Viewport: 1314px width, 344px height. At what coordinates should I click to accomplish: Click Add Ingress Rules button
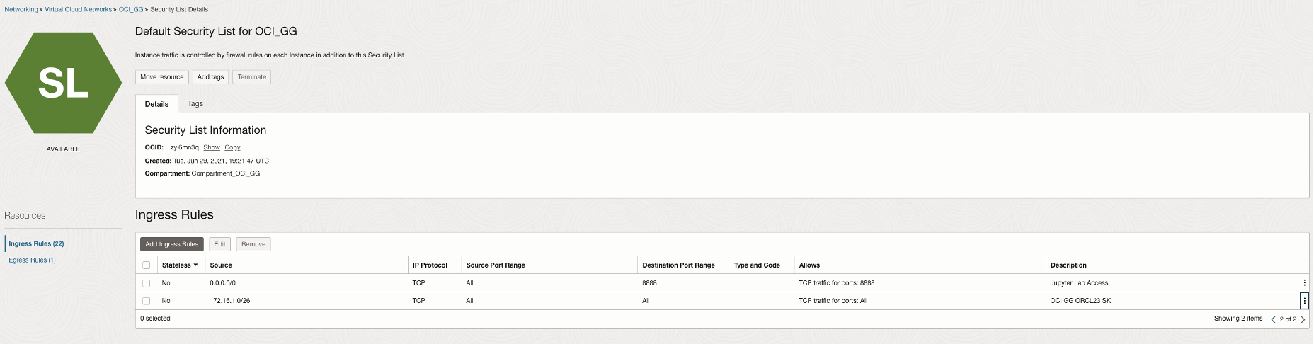(x=172, y=244)
